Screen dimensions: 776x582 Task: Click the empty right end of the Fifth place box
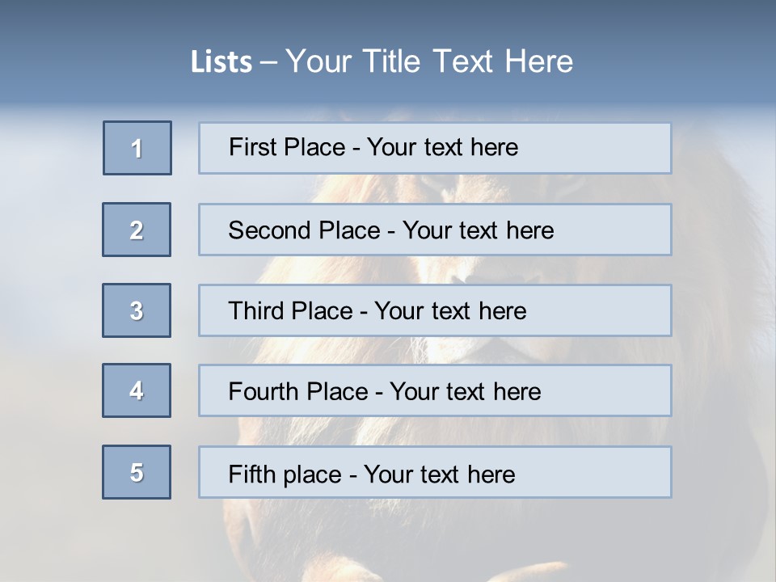tap(614, 472)
